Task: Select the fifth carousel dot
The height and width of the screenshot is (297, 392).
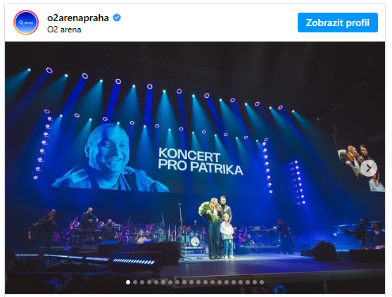Action: [156, 282]
